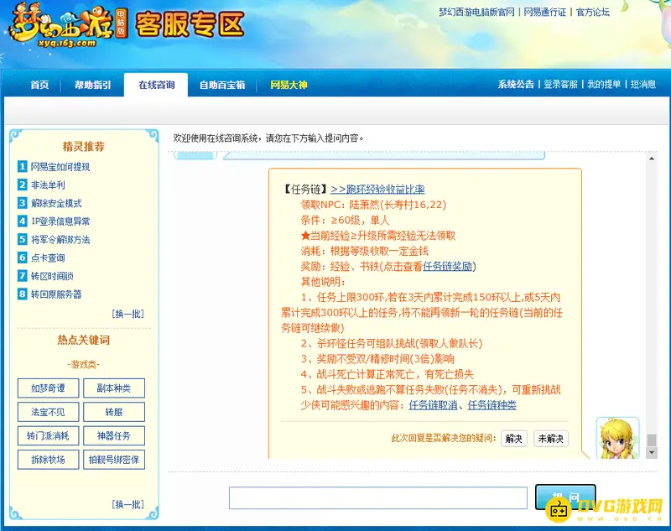Screen dimensions: 671x531
Task: Open 短消息 link
Action: pyautogui.click(x=643, y=84)
